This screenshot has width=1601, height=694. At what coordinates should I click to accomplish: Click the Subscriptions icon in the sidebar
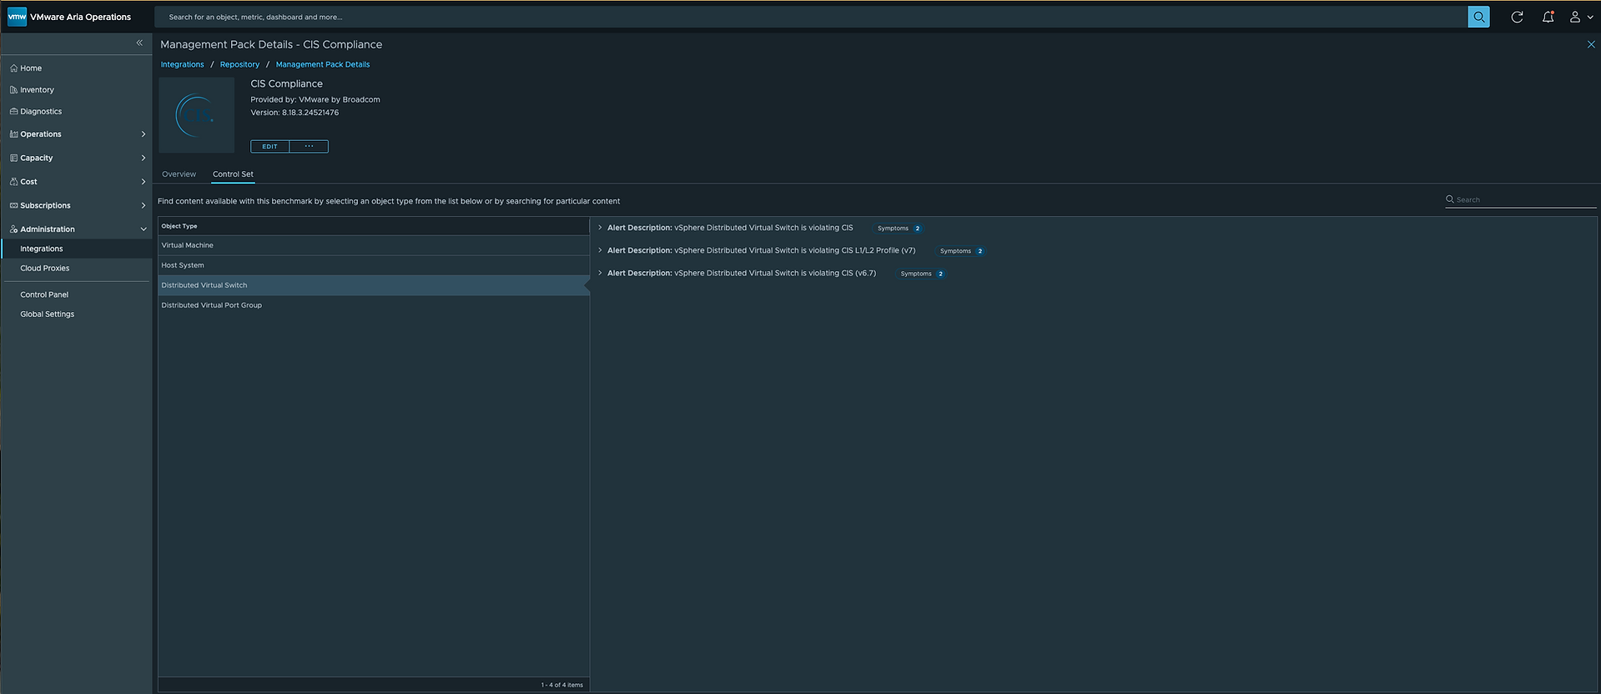[x=13, y=205]
